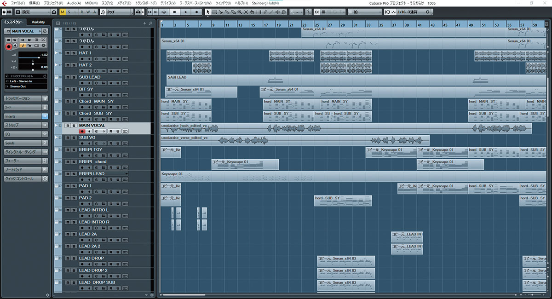Screen dimensions: 552x299
Task: Select the Play speaker tool
Action: pos(277,11)
